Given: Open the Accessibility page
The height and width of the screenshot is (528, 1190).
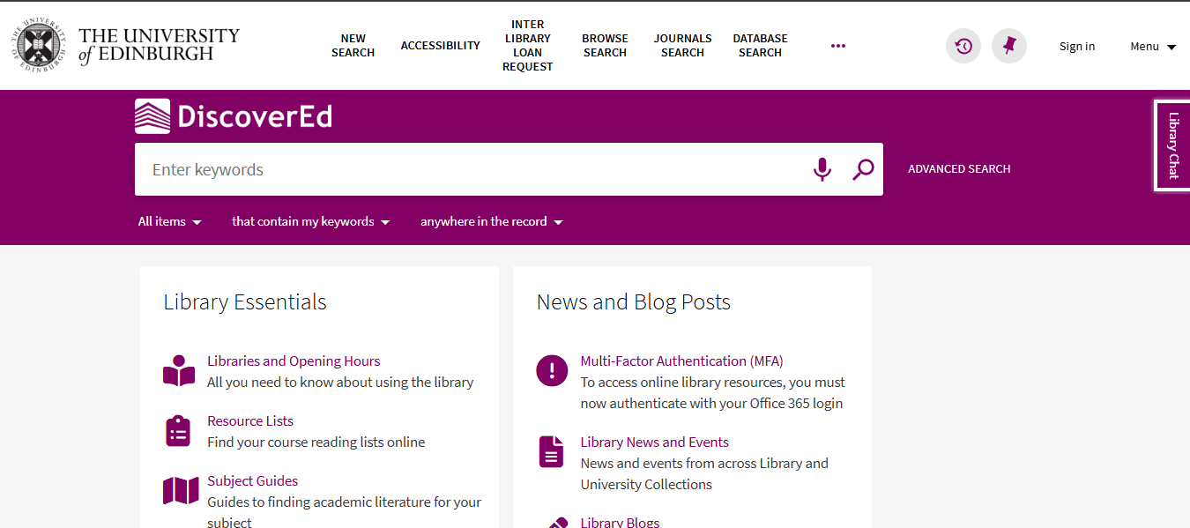Looking at the screenshot, I should [x=441, y=46].
